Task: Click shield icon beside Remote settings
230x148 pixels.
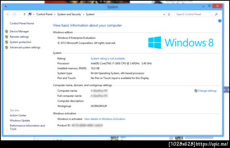Action: pyautogui.click(x=7, y=37)
